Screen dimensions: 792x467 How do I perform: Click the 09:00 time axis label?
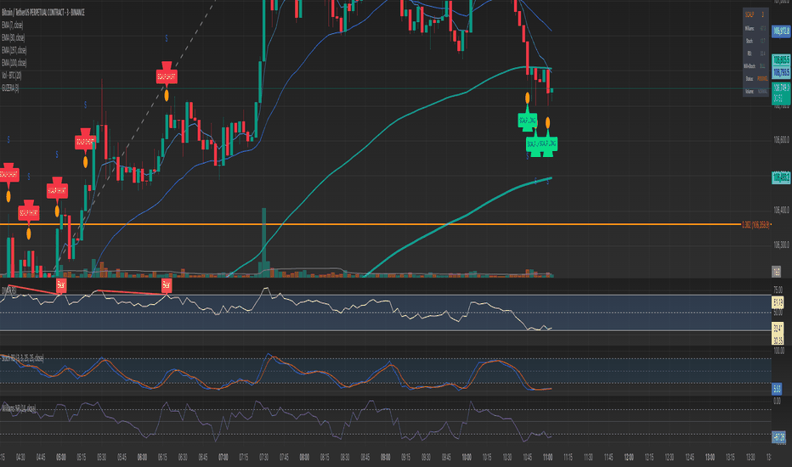pyautogui.click(x=386, y=458)
